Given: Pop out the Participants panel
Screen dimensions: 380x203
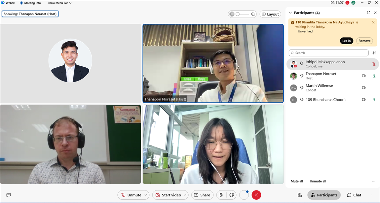Looking at the screenshot, I should tap(368, 13).
